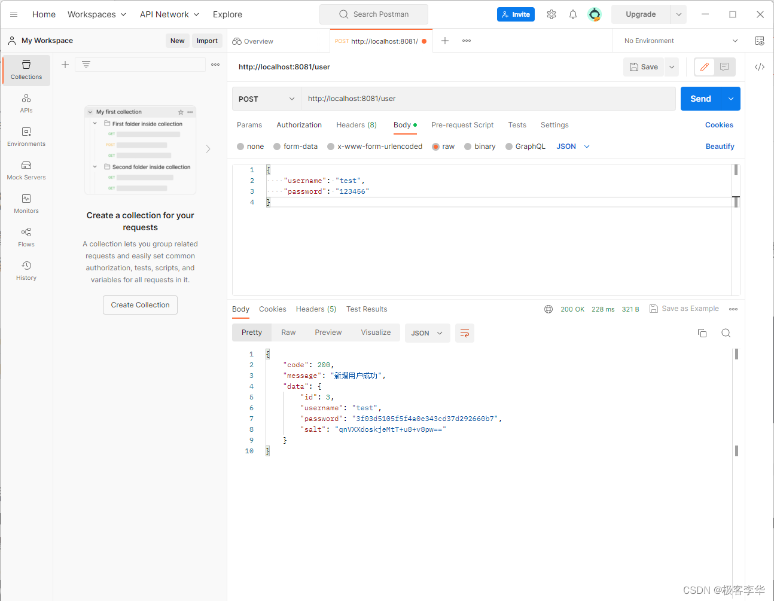
Task: Open the Workspaces dropdown menu
Action: [x=97, y=14]
